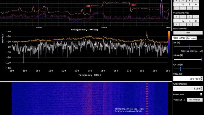Click the Number of samples field
This screenshot has width=204, height=115.
[187, 88]
